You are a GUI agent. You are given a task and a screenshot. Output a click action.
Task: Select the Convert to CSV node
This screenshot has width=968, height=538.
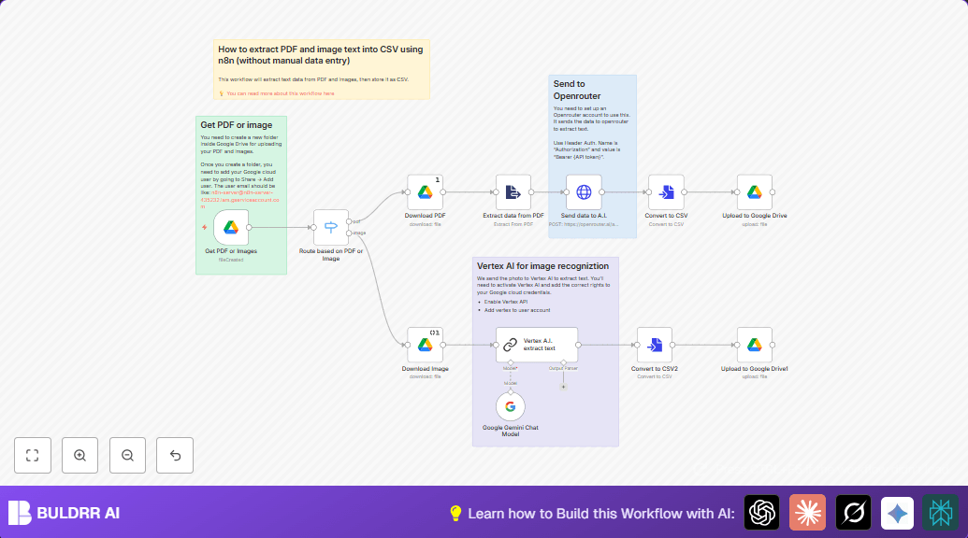click(666, 192)
